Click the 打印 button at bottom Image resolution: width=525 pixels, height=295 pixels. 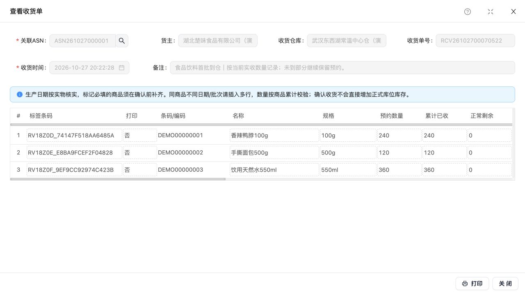coord(472,284)
